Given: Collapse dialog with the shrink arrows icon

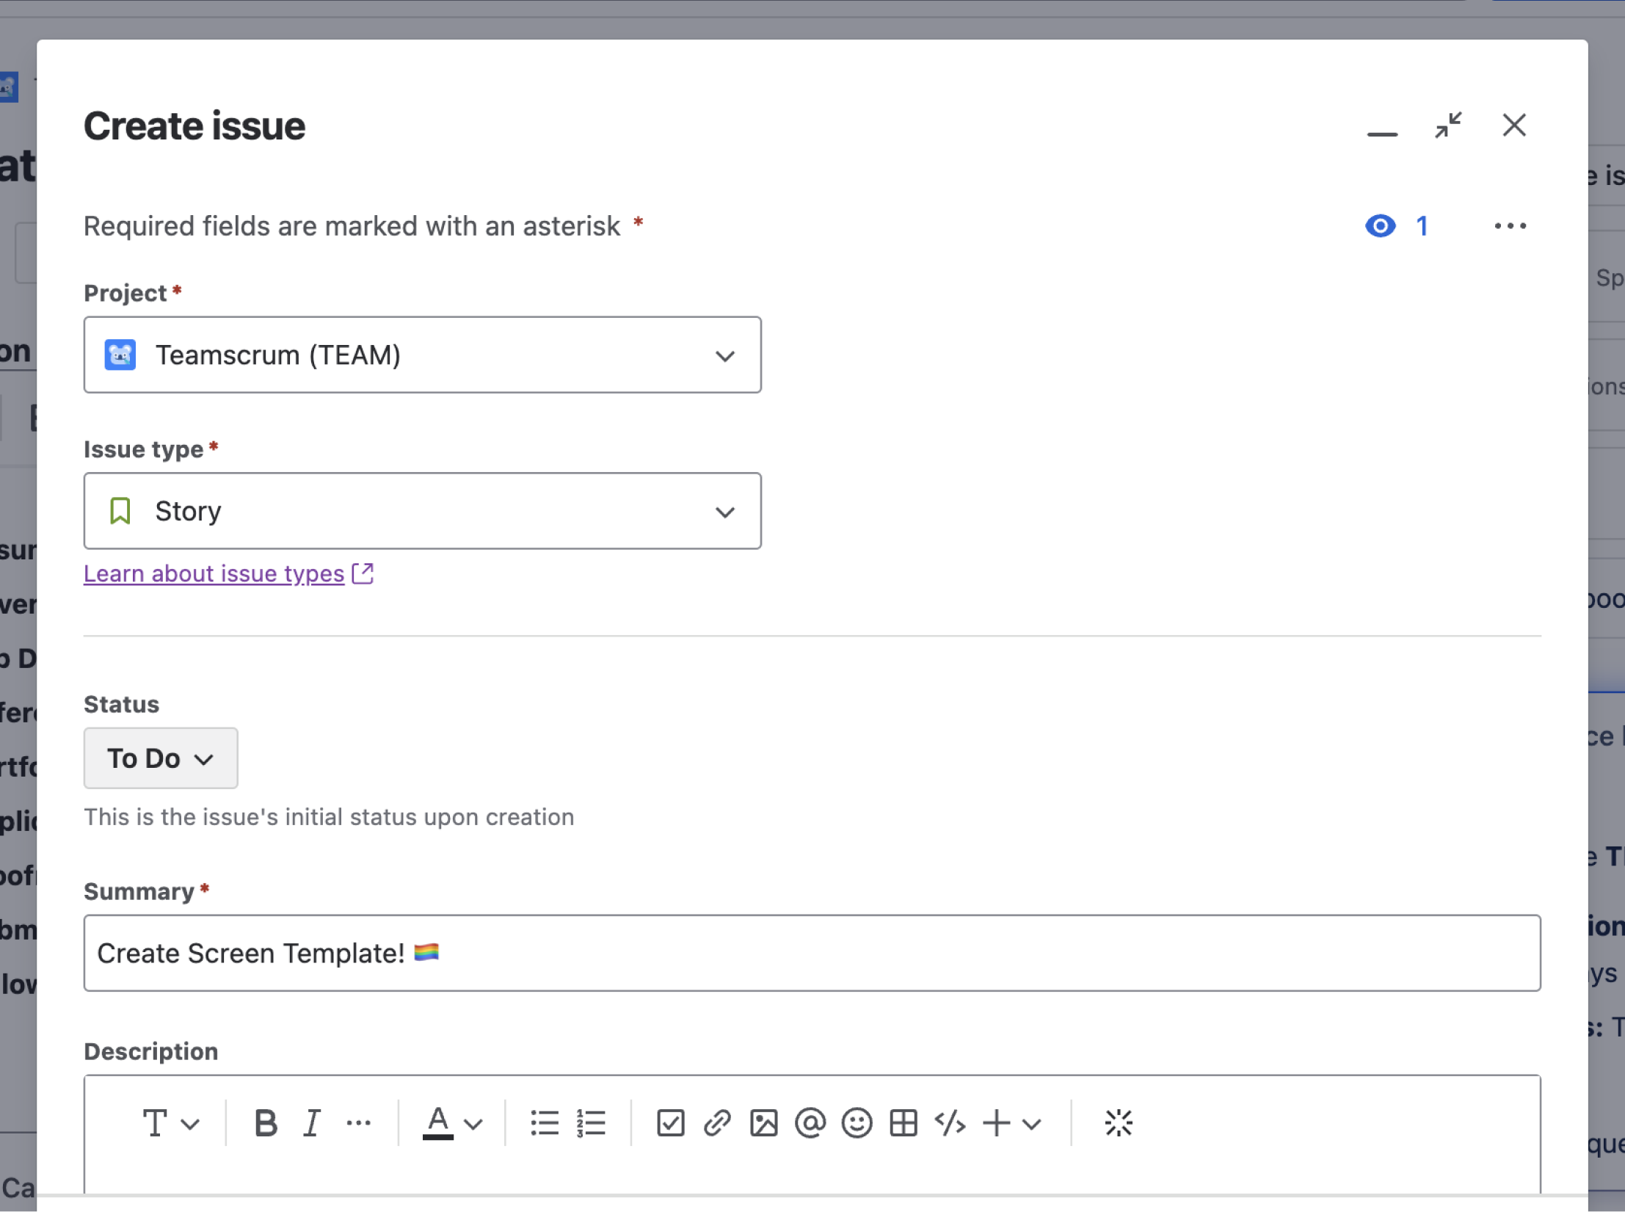Looking at the screenshot, I should pos(1448,126).
